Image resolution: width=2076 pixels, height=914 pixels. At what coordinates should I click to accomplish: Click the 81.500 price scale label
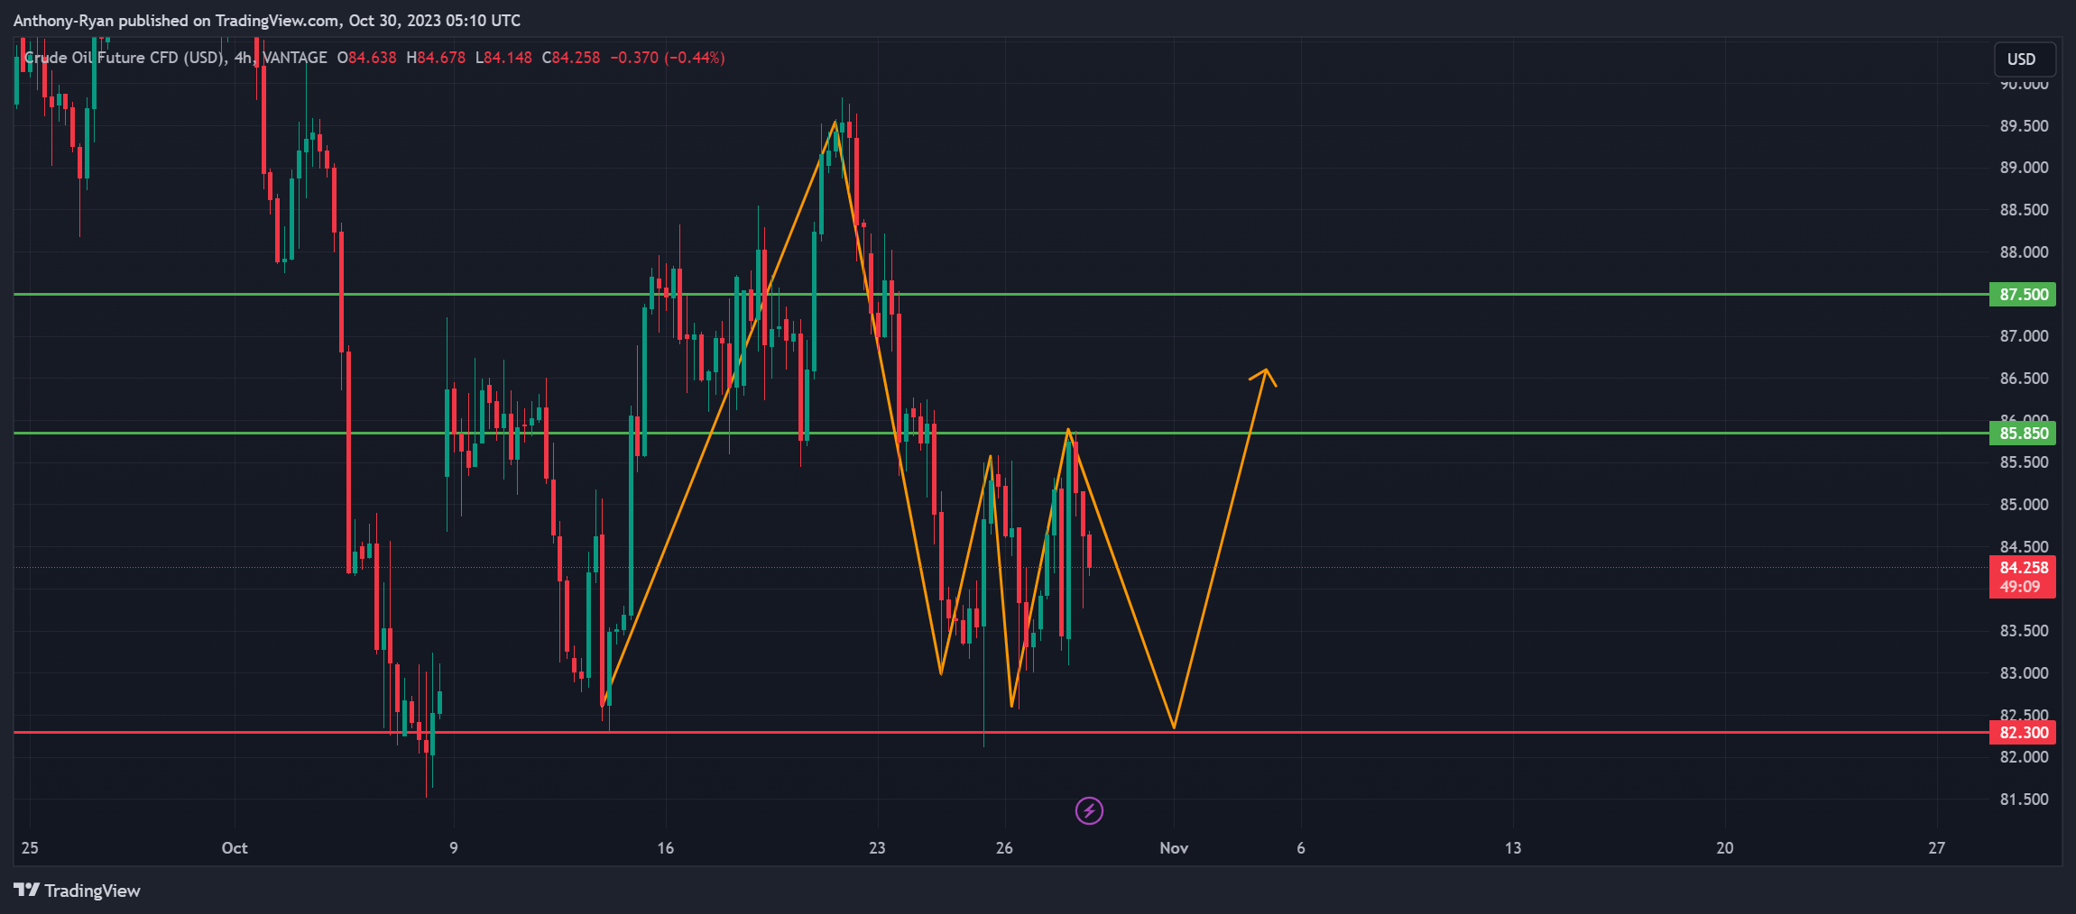pyautogui.click(x=2024, y=799)
